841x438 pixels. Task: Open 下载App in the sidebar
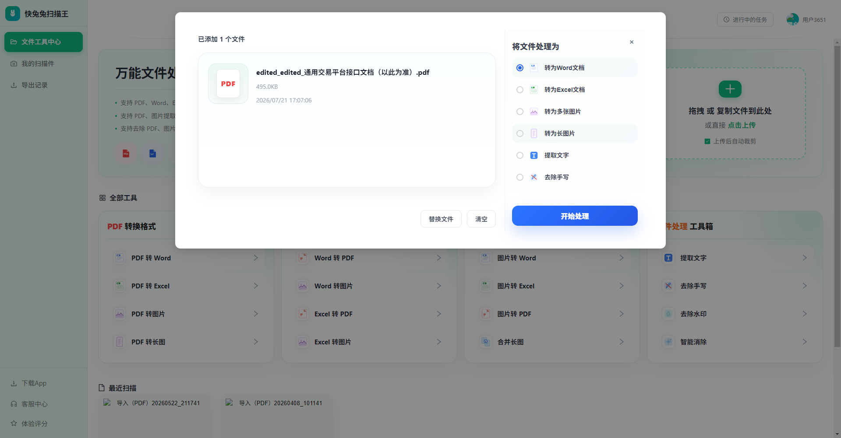click(x=43, y=383)
